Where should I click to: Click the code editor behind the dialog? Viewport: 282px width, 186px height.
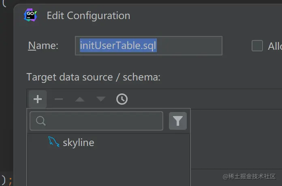pos(6,81)
